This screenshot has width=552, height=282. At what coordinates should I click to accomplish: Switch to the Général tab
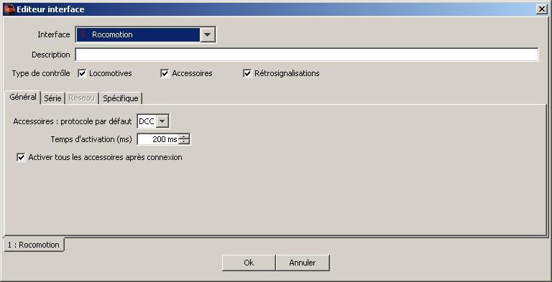click(23, 97)
